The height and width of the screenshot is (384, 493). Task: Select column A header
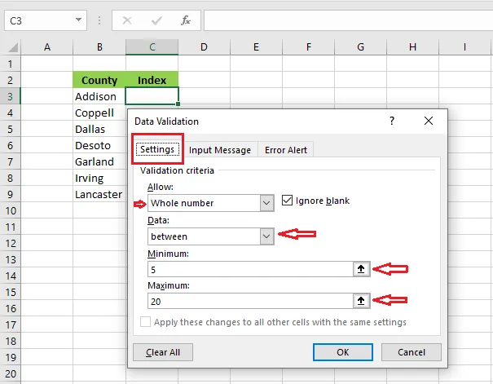pyautogui.click(x=46, y=47)
